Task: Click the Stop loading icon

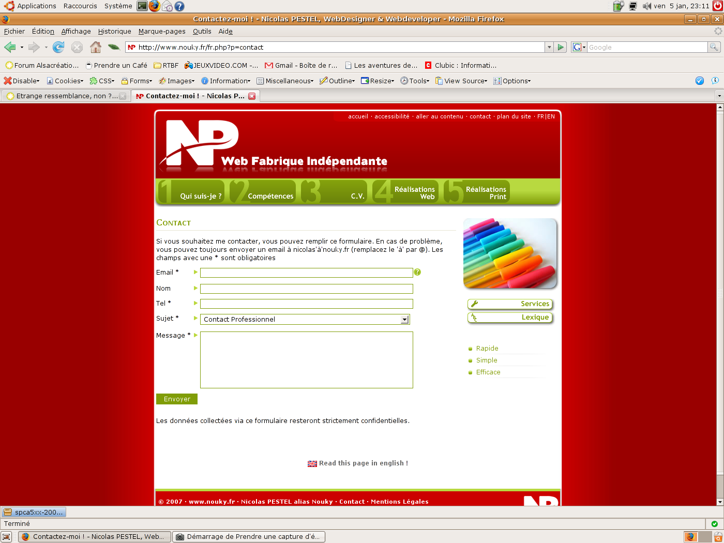Action: 77,48
